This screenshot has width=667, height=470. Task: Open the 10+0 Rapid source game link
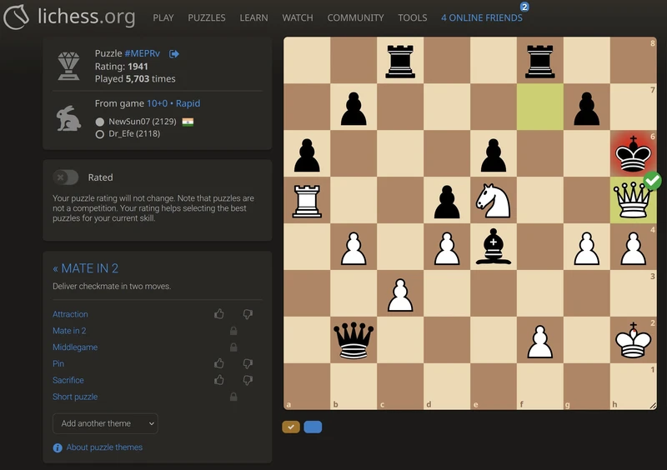(173, 103)
